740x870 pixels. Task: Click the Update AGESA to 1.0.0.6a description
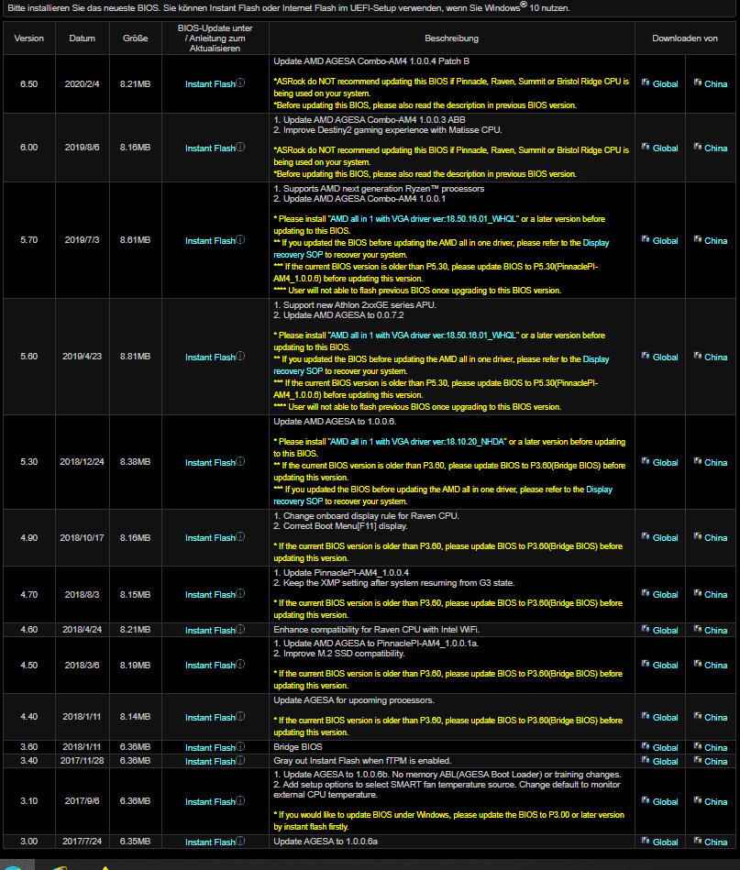point(326,842)
